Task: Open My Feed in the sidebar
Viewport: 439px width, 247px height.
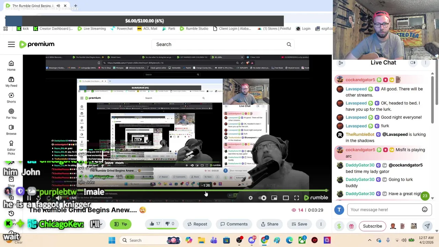Action: (11, 82)
